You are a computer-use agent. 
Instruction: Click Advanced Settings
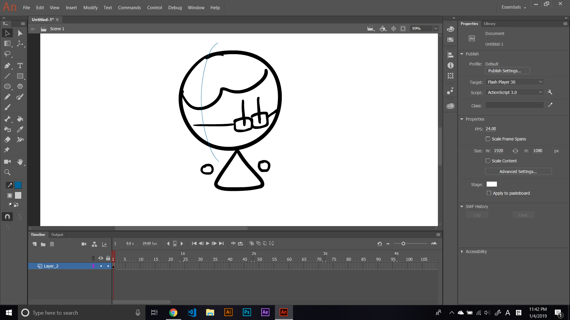(x=518, y=171)
